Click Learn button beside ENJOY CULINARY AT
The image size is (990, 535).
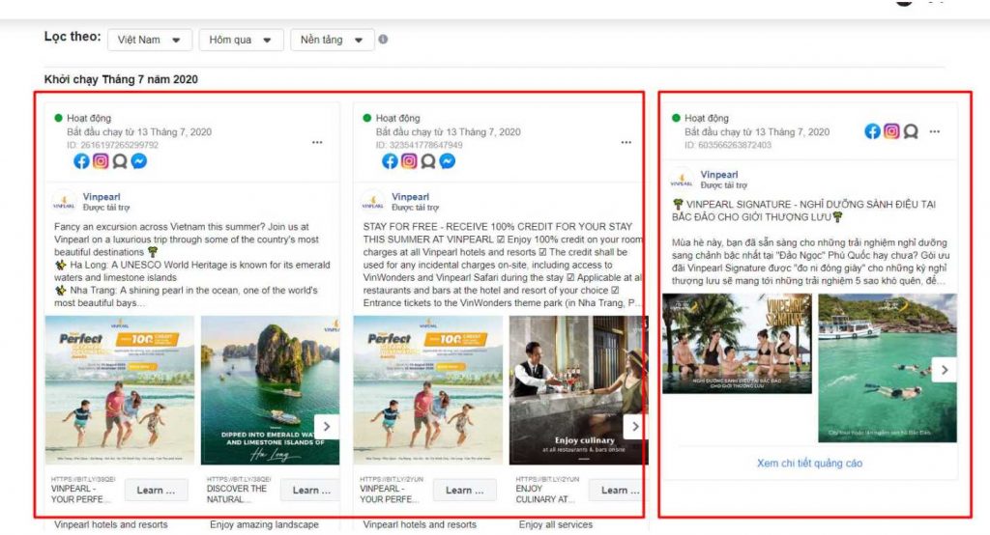click(620, 491)
